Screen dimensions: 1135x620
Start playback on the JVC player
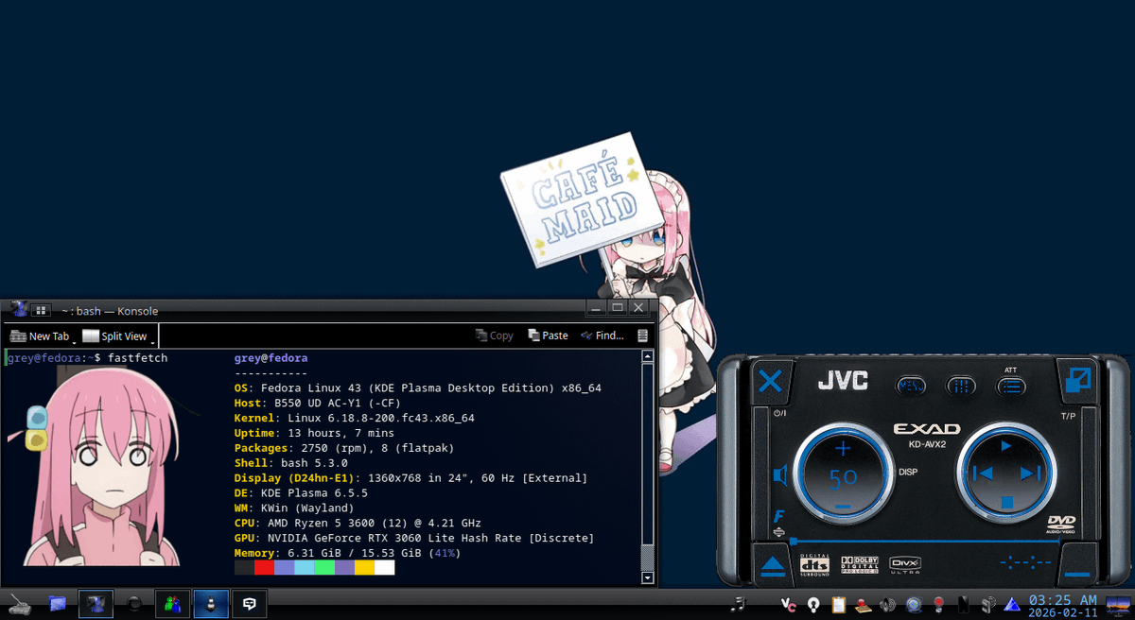pyautogui.click(x=1006, y=445)
